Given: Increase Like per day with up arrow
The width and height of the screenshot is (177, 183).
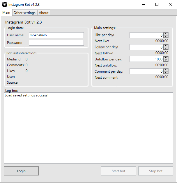Looking at the screenshot, I should coord(166,34).
